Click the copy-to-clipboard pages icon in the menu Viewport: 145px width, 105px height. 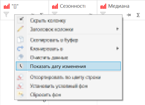pos(20,40)
